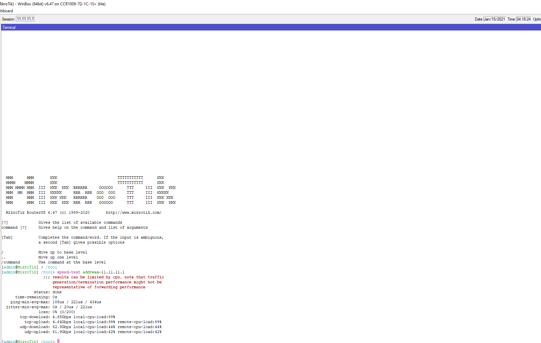Viewport: 541px width, 343px height.
Task: Click the Date field showing Jan/15/2021
Action: [495, 19]
